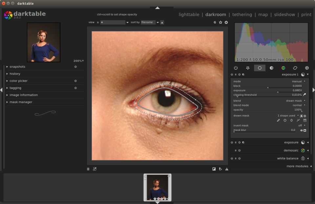Switch to lighttable view
The width and height of the screenshot is (315, 204).
[189, 14]
